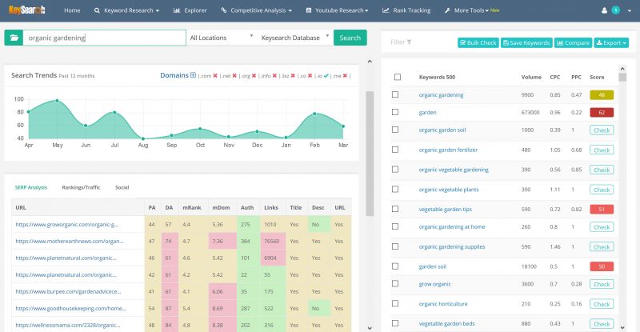This screenshot has height=332, width=640.
Task: Check the 'grow organic' keyword row
Action: pyautogui.click(x=395, y=283)
